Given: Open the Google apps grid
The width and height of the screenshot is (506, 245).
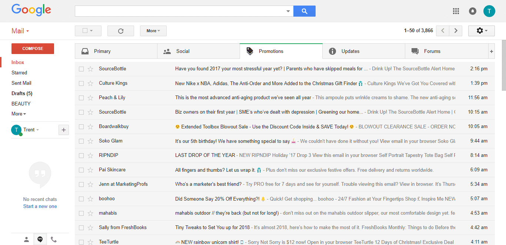Looking at the screenshot, I should tap(456, 11).
